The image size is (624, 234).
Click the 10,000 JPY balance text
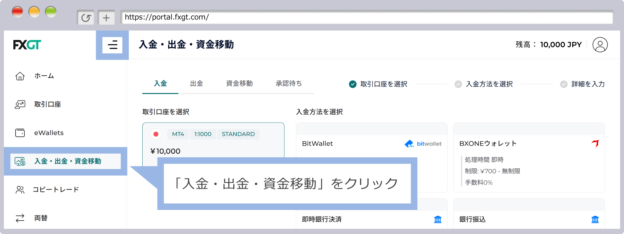point(561,45)
